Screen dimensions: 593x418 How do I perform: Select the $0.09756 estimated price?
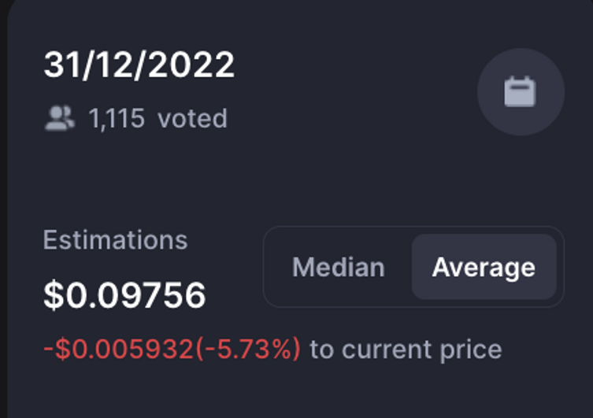click(124, 294)
